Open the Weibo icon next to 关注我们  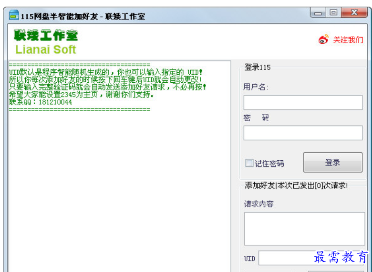click(x=323, y=39)
